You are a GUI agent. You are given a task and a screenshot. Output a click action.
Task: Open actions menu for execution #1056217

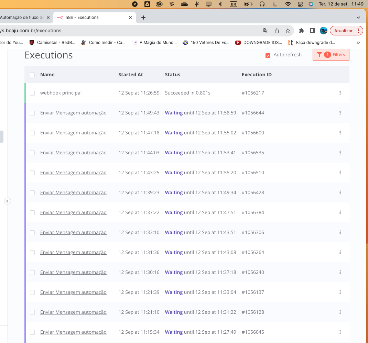tap(340, 93)
